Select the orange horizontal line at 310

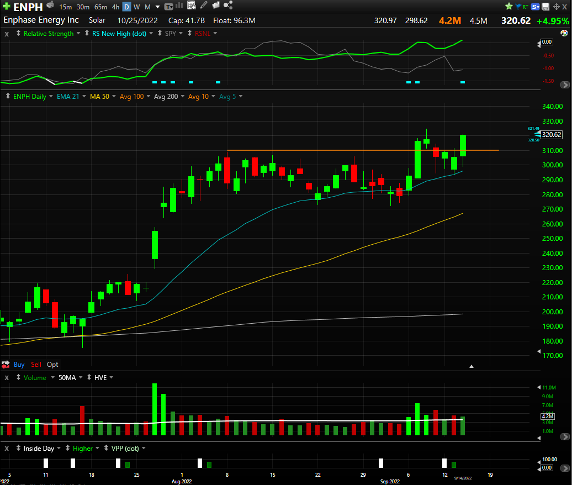(x=363, y=150)
